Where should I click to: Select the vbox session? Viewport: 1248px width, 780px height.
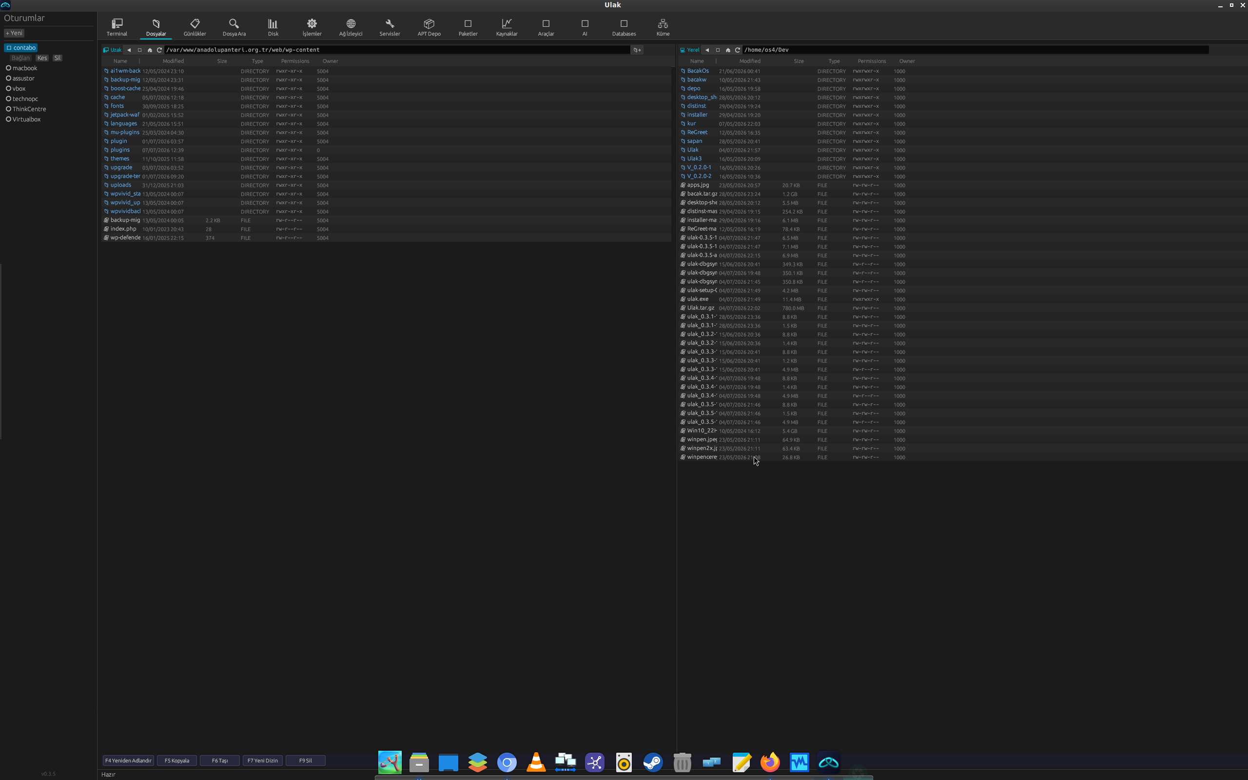[x=16, y=89]
